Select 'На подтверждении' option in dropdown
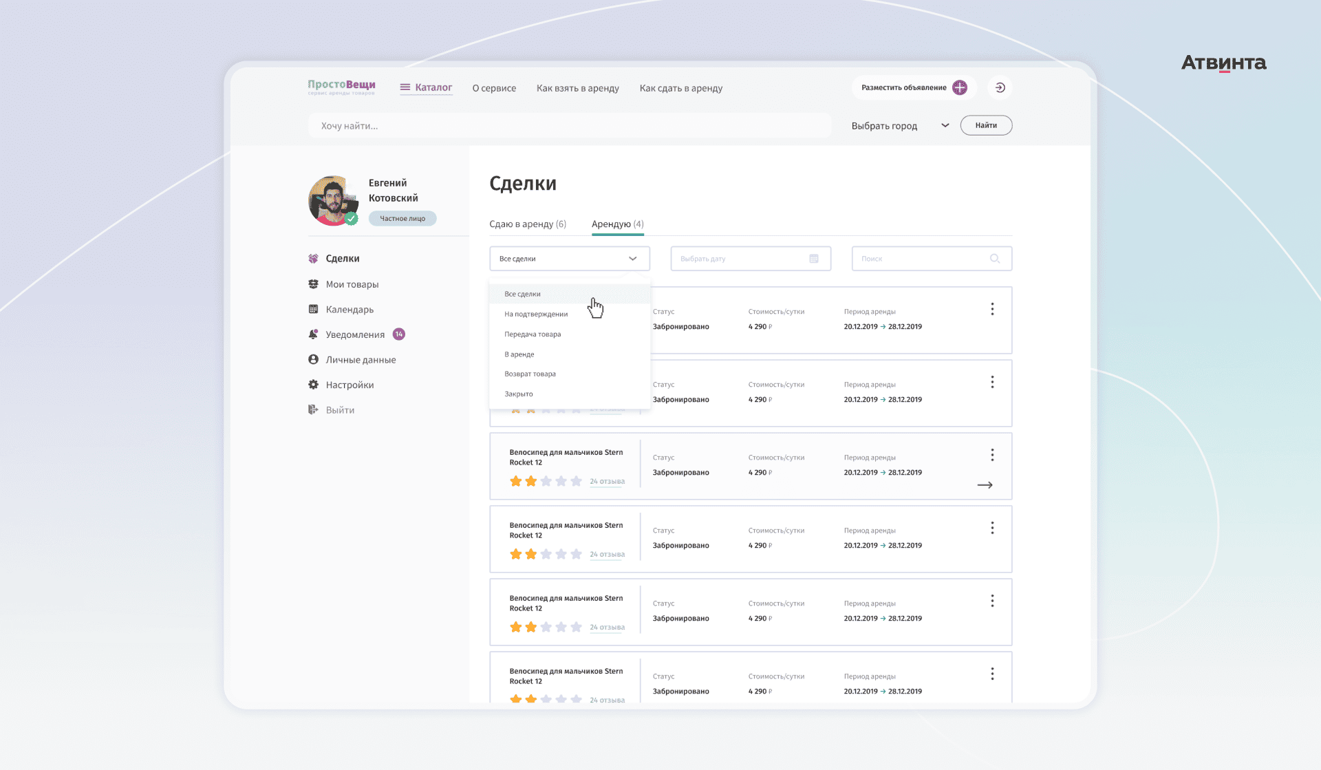Viewport: 1321px width, 770px height. 536,314
